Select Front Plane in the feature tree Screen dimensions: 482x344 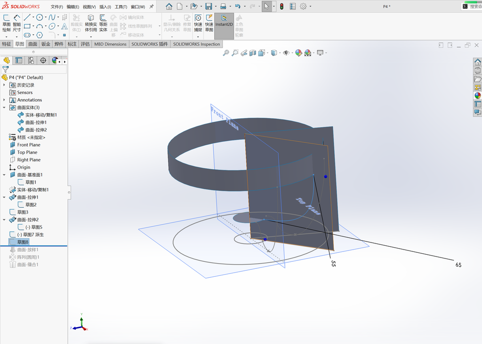(29, 145)
